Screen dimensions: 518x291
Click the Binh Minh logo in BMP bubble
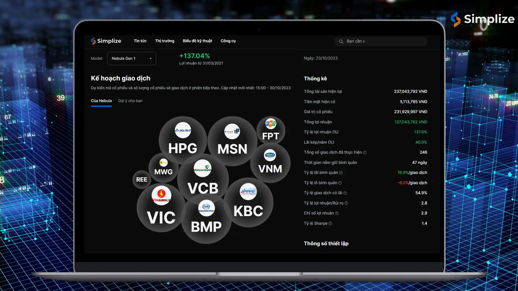pyautogui.click(x=206, y=208)
